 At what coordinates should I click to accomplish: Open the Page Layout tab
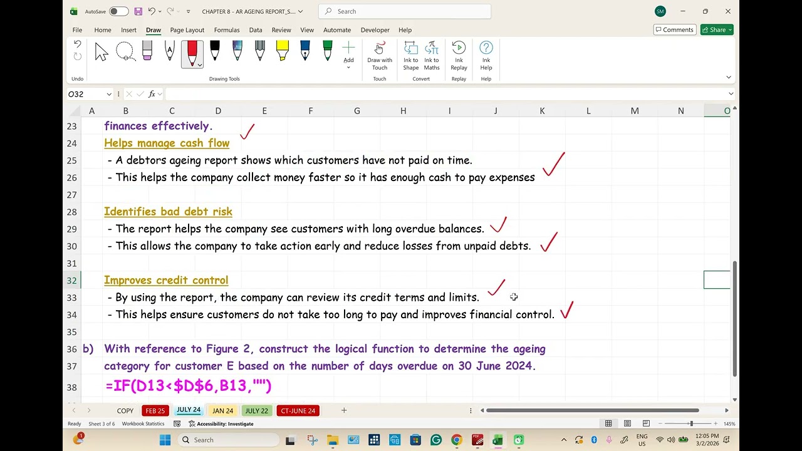point(187,30)
